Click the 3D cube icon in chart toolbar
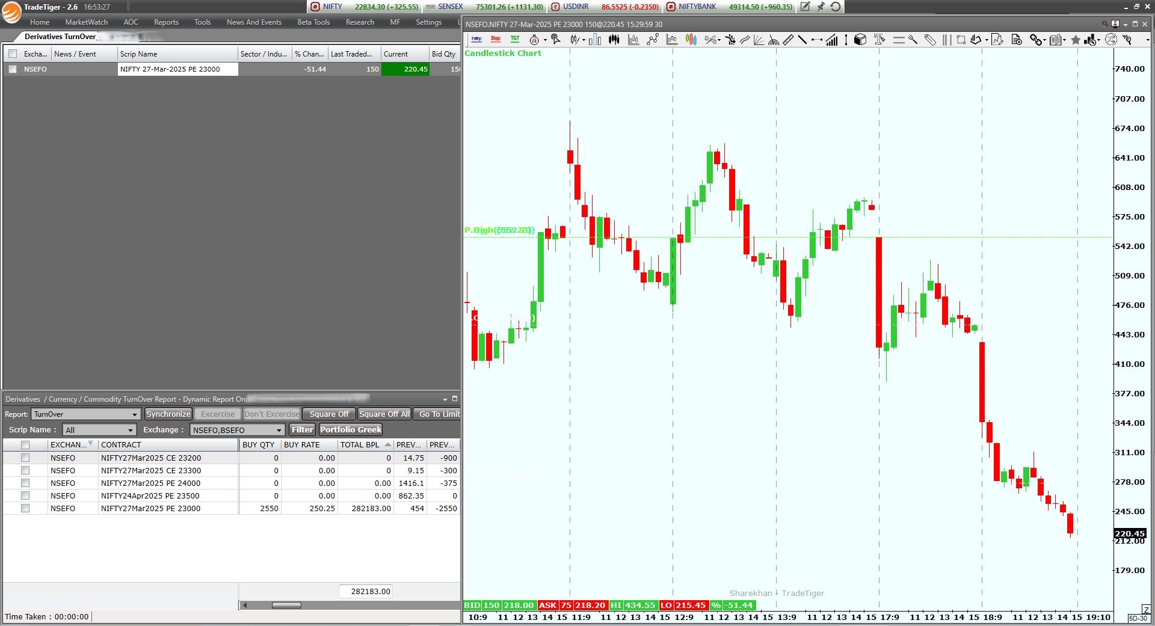The height and width of the screenshot is (626, 1155). pos(860,40)
